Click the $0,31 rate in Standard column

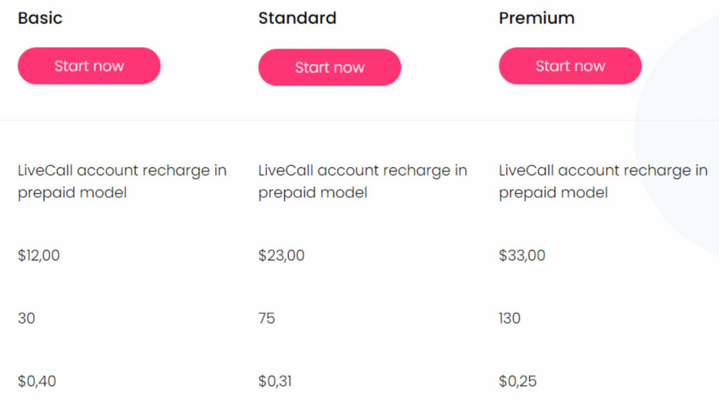pos(275,382)
